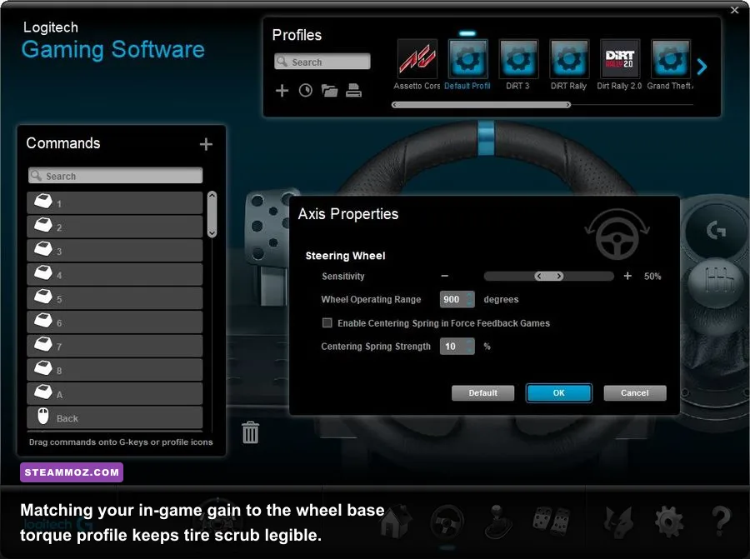Select the Back mouse command

pyautogui.click(x=115, y=417)
